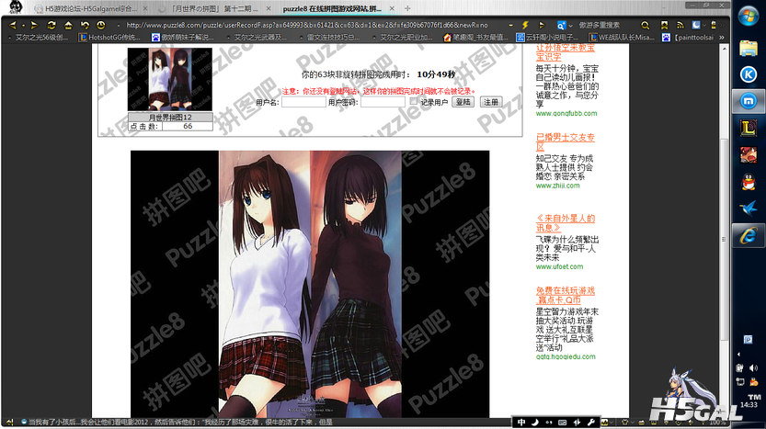Open bookmark 艾尔之光56级创...

(38, 37)
